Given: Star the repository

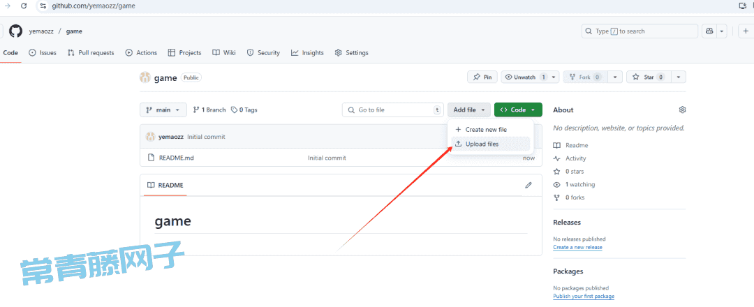Looking at the screenshot, I should click(x=649, y=77).
